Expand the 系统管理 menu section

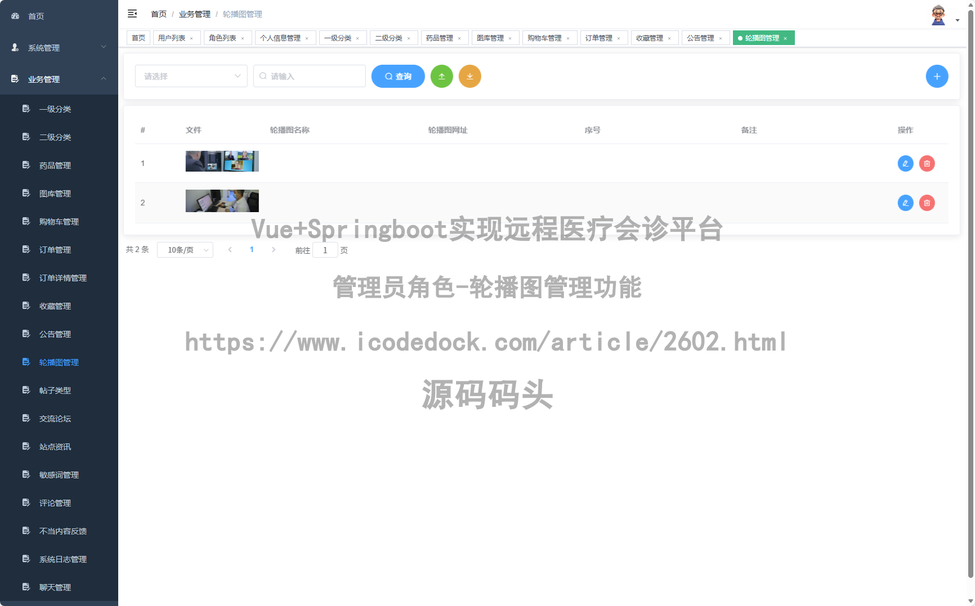(x=59, y=47)
